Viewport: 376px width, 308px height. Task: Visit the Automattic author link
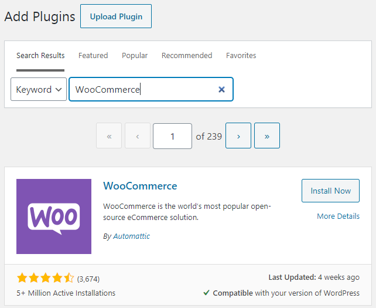click(131, 236)
